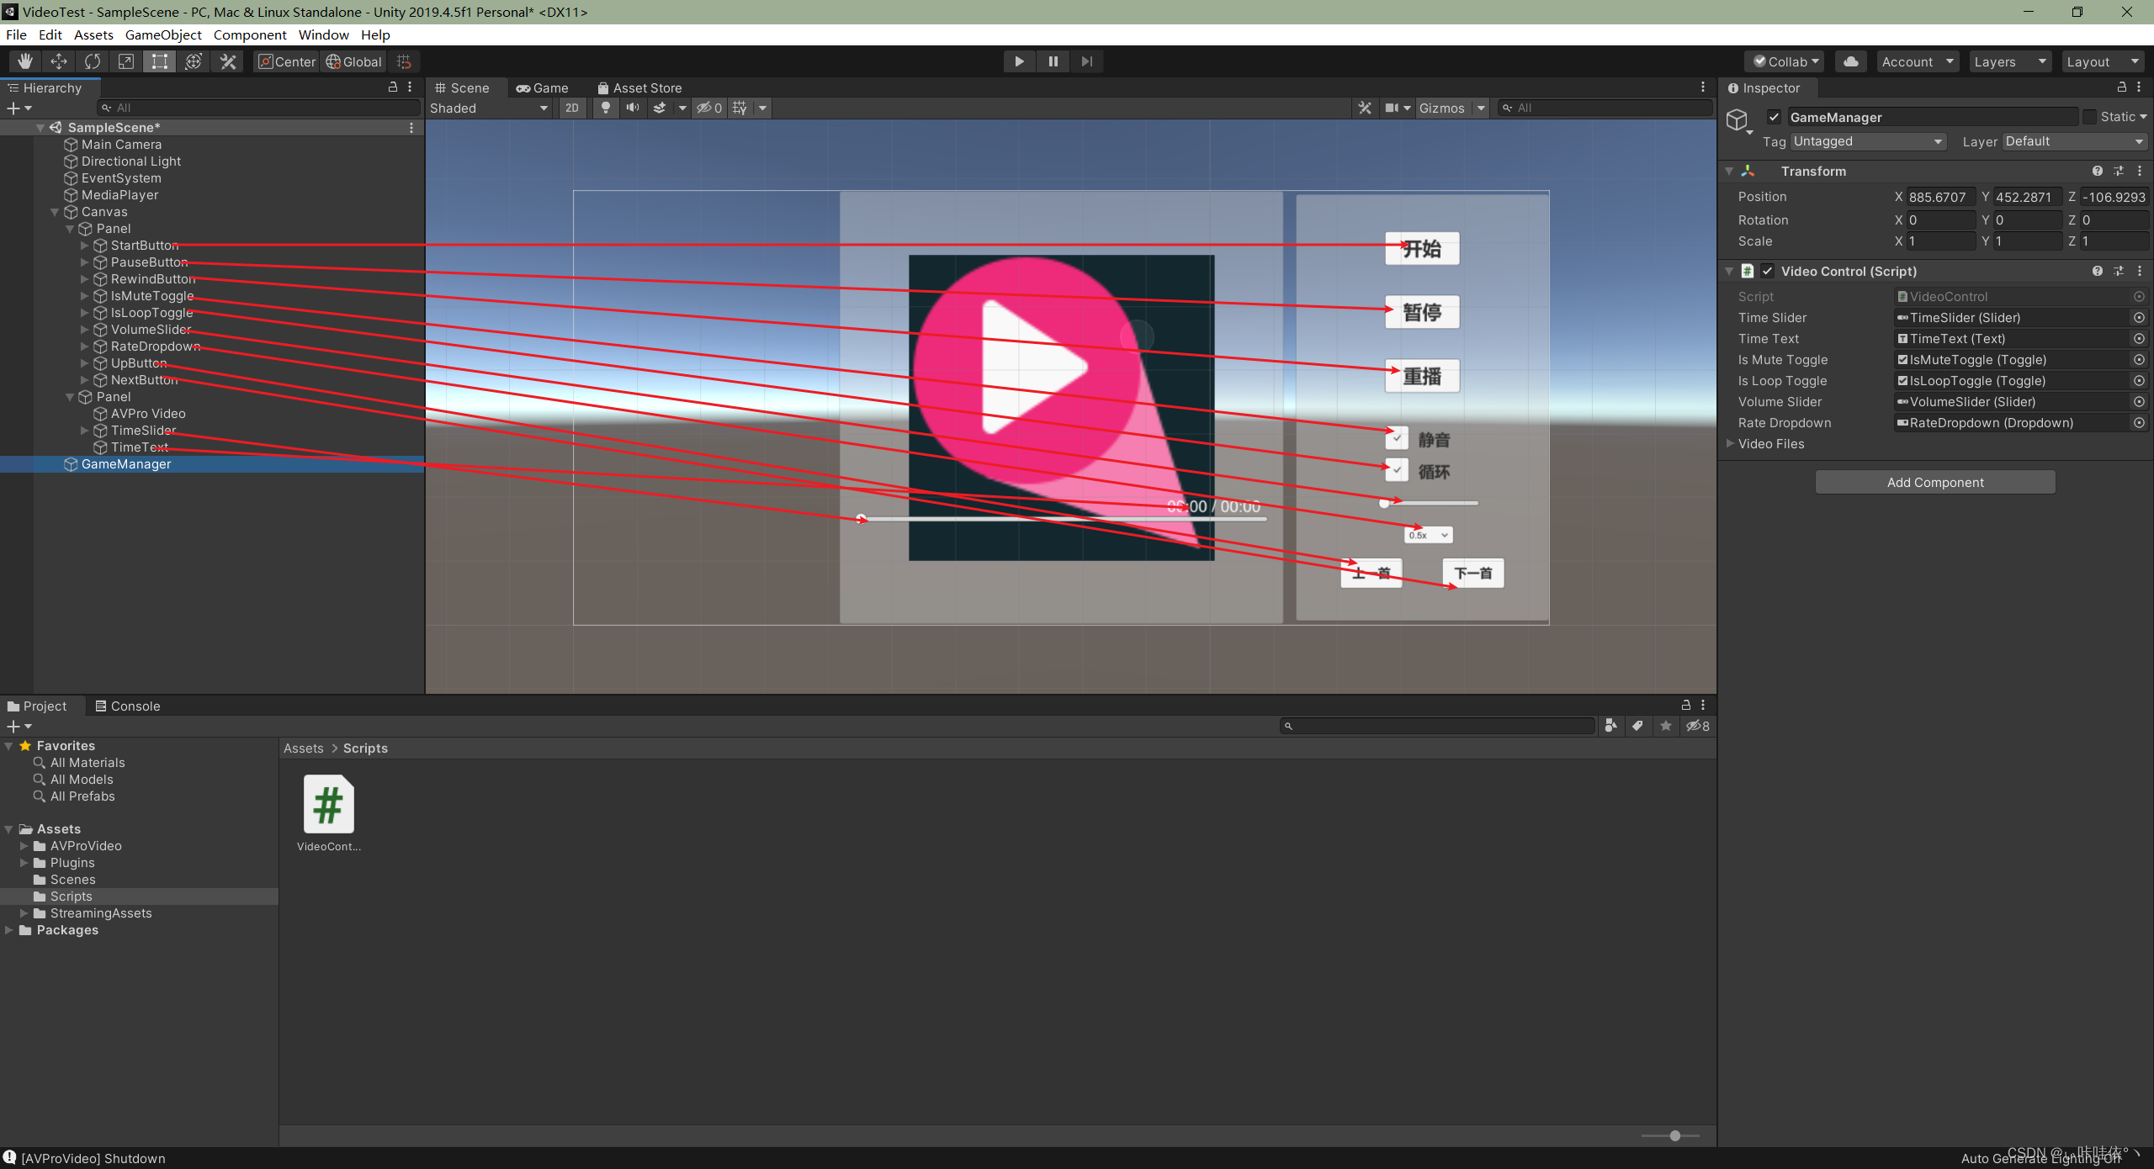Image resolution: width=2154 pixels, height=1169 pixels.
Task: Select the GameManager in Hierarchy
Action: pyautogui.click(x=127, y=463)
